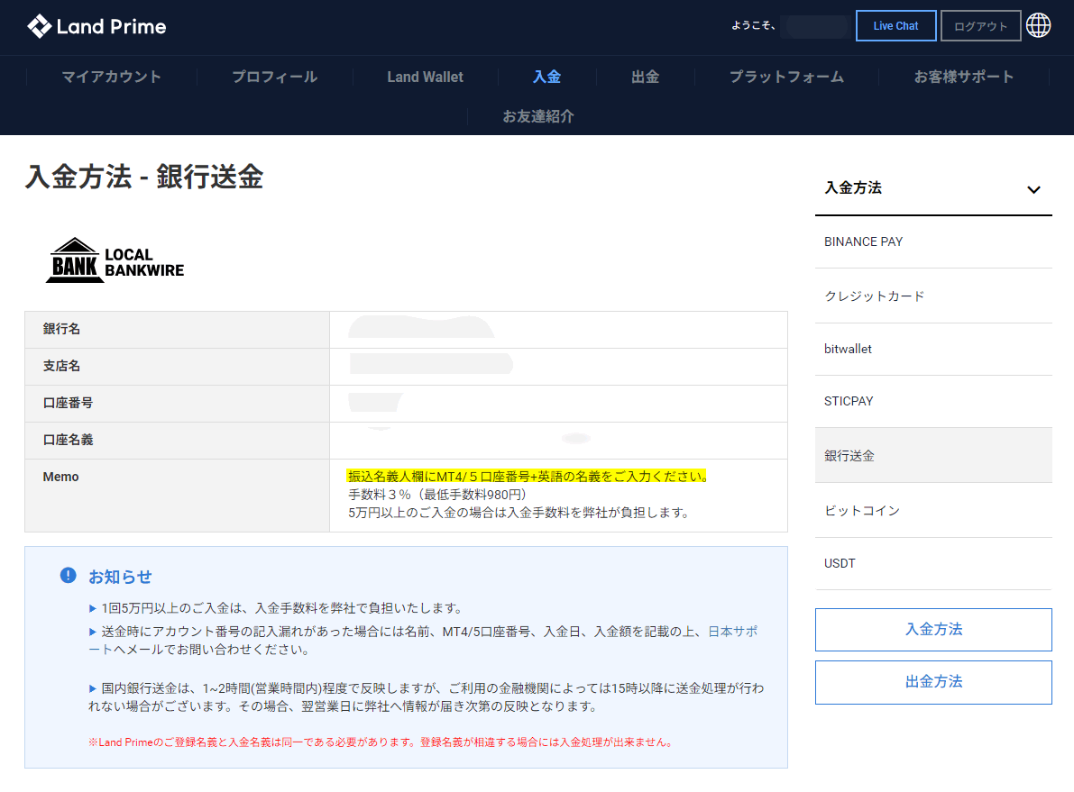Expand the 入金方法 sidebar chevron

(x=1033, y=189)
